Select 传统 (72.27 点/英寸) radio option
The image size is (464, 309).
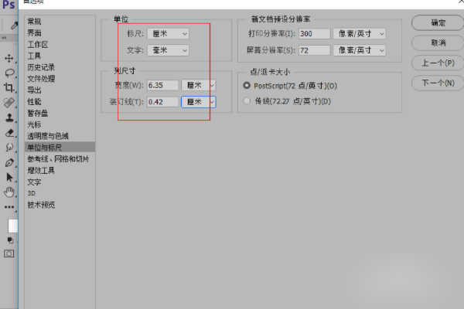(247, 101)
